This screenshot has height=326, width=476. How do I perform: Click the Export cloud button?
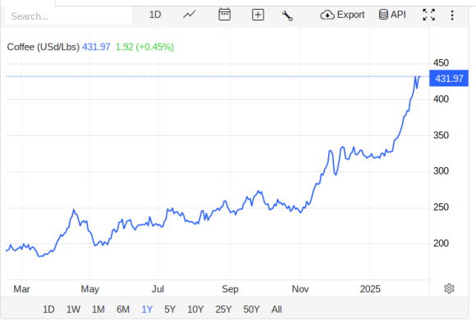coord(342,15)
